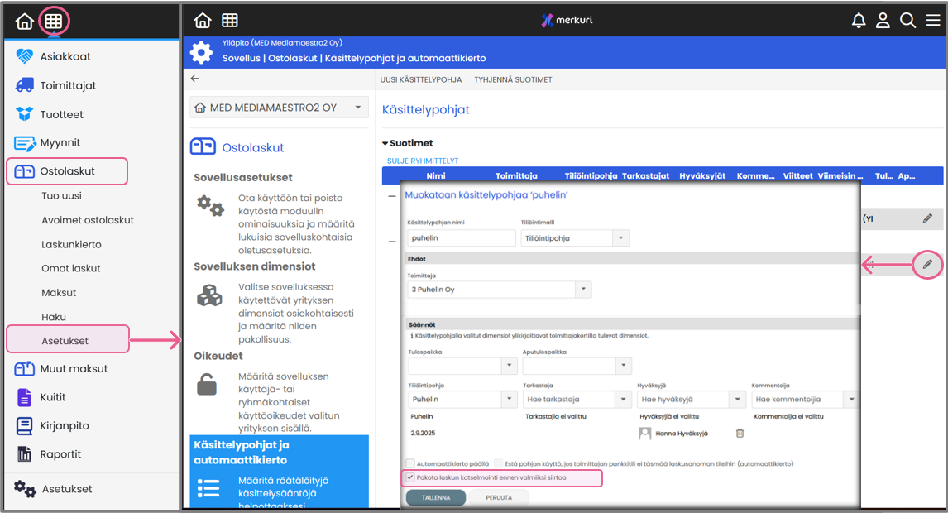Open the user profile icon

(x=883, y=21)
